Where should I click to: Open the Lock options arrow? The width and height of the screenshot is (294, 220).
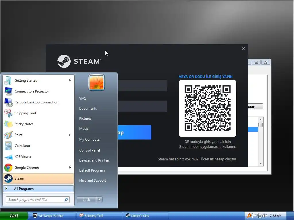click(99, 200)
